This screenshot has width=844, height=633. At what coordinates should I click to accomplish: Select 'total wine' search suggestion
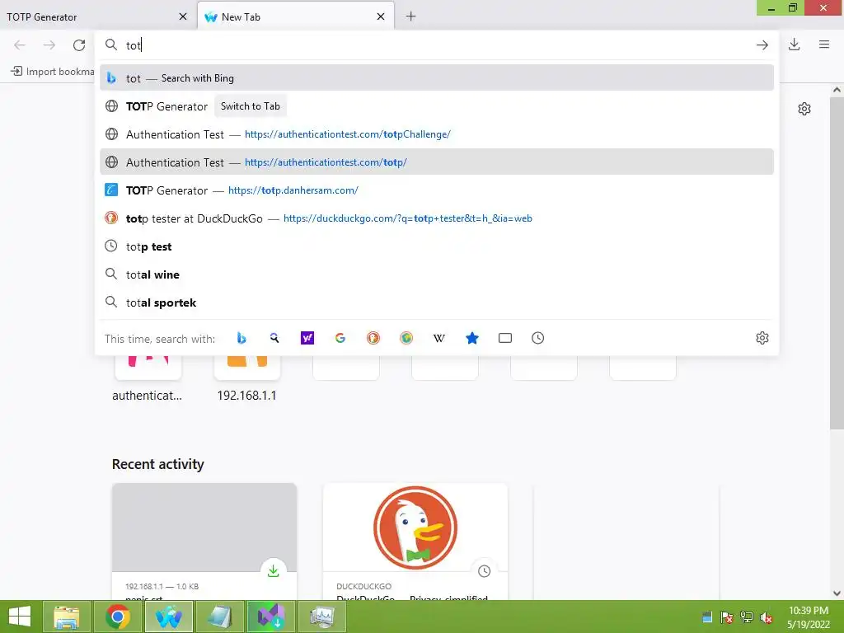tap(437, 274)
